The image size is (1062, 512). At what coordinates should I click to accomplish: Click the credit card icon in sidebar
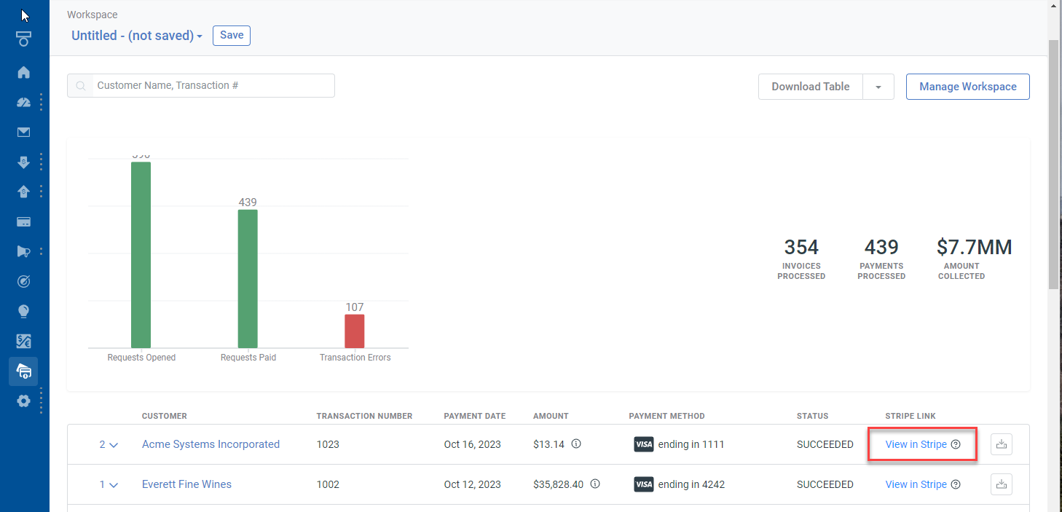click(23, 221)
